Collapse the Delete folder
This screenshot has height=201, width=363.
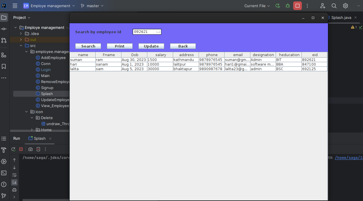pos(32,118)
